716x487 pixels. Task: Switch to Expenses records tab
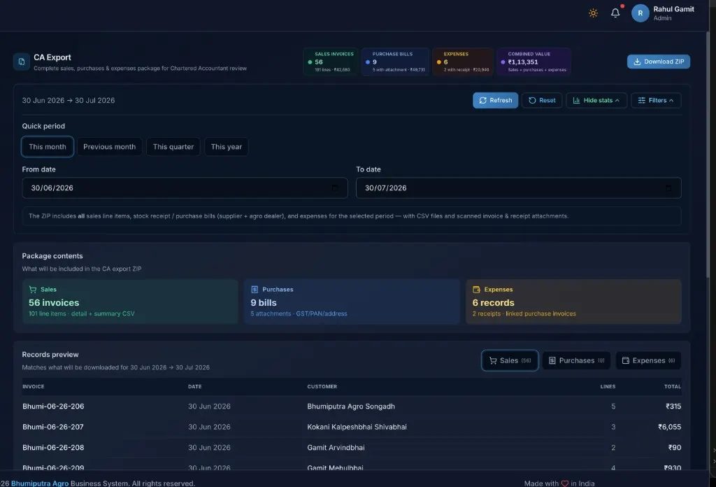coord(648,360)
